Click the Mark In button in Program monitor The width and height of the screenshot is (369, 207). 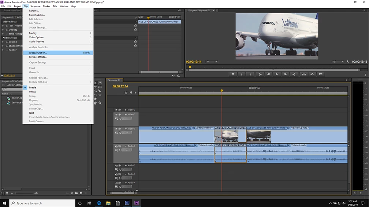click(x=242, y=74)
